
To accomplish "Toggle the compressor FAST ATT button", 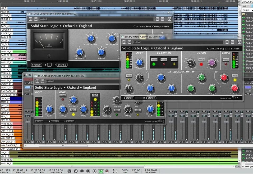I will 73,110.
